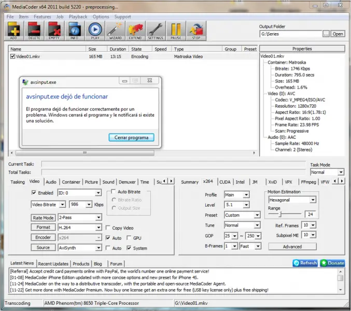Screen dimensions: 351x311
Task: Toggle the source Auto checkbox
Action: tap(108, 248)
